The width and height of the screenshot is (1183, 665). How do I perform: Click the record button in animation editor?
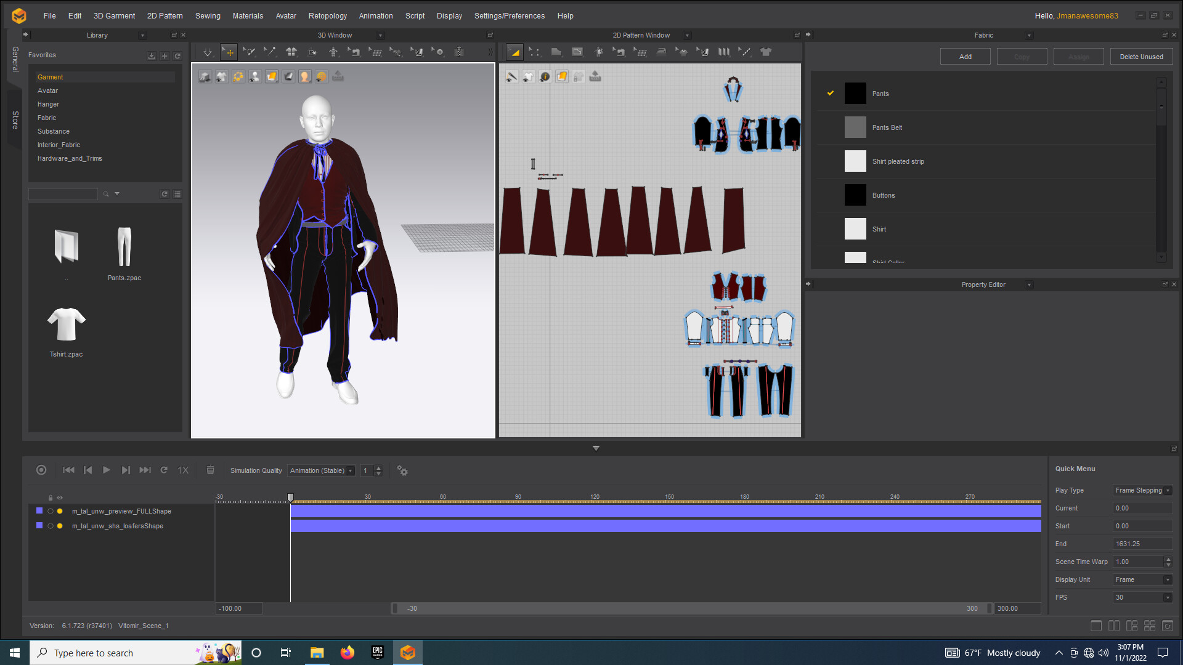tap(41, 470)
